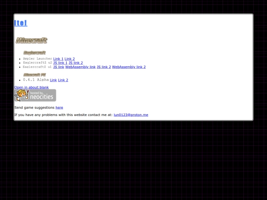The width and height of the screenshot is (267, 200).
Task: Click the Minecraft heading text
Action: (x=31, y=40)
